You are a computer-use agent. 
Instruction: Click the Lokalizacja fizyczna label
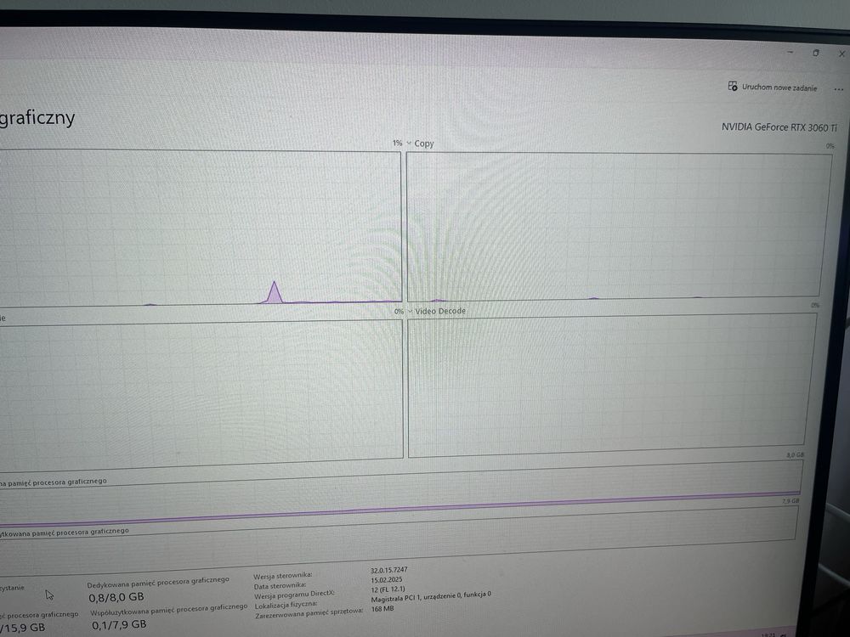286,605
